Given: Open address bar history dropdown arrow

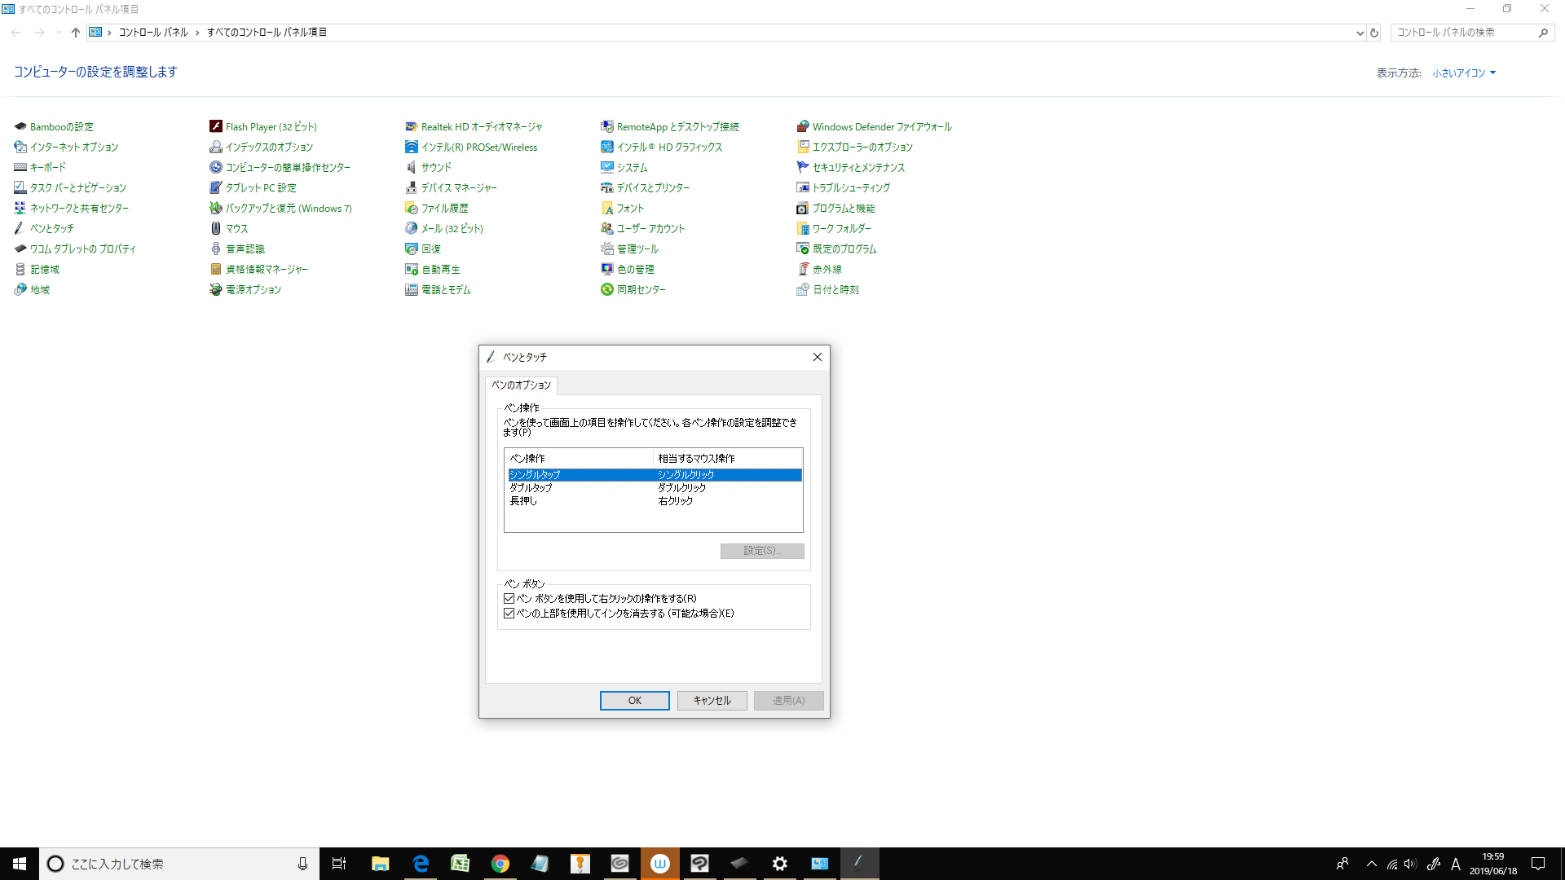Looking at the screenshot, I should coord(1359,33).
